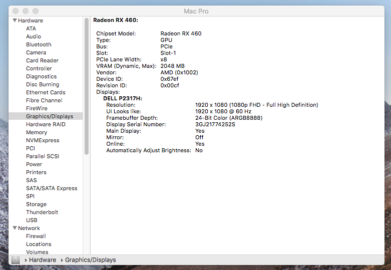Viewport: 391px width, 270px height.
Task: Open FireWire hardware details
Action: 37,108
